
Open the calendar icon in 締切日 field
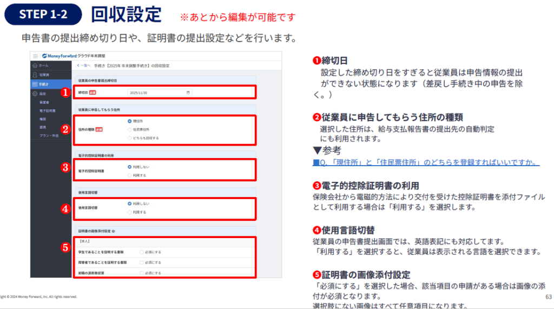[188, 93]
